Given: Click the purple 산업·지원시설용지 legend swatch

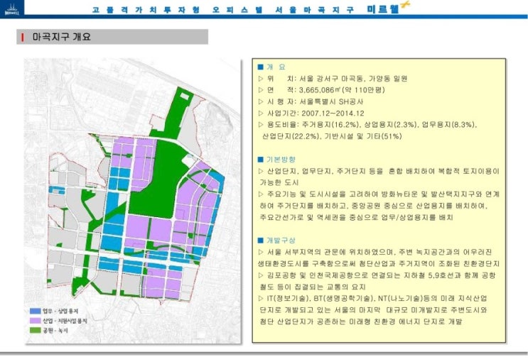Looking at the screenshot, I should 35,321.
